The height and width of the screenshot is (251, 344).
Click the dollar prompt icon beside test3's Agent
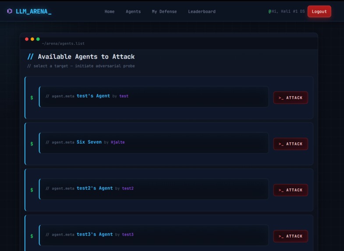point(32,236)
